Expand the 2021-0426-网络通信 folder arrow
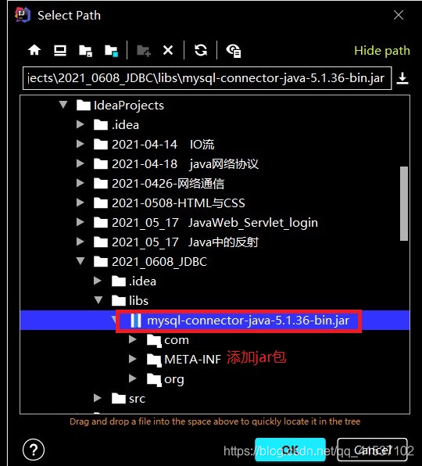422x466 pixels. (80, 183)
